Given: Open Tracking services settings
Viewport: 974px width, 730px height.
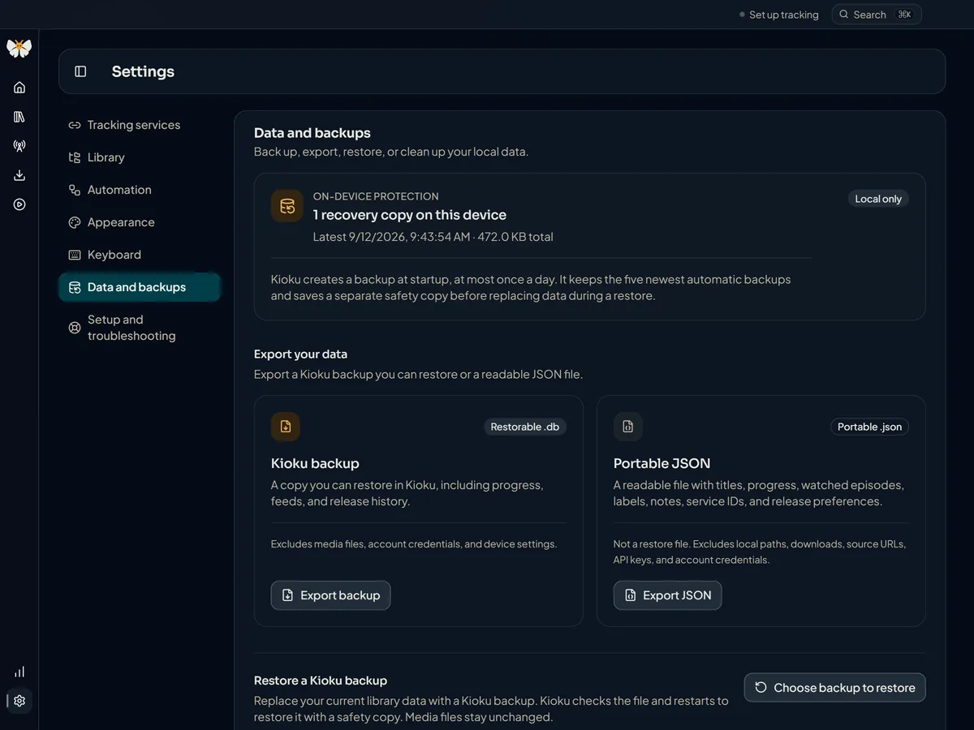Looking at the screenshot, I should coord(140,125).
